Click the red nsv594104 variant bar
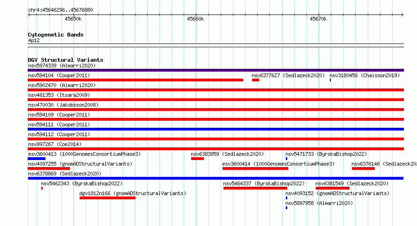This screenshot has height=226, width=417. click(135, 80)
